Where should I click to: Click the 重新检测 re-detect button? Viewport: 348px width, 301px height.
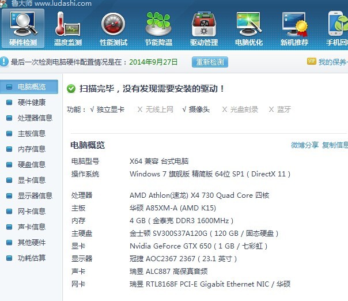[x=210, y=62]
